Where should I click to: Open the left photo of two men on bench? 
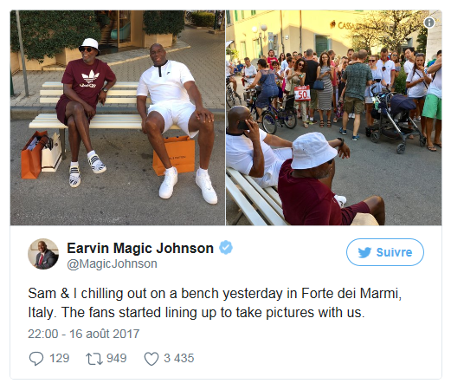[x=118, y=118]
